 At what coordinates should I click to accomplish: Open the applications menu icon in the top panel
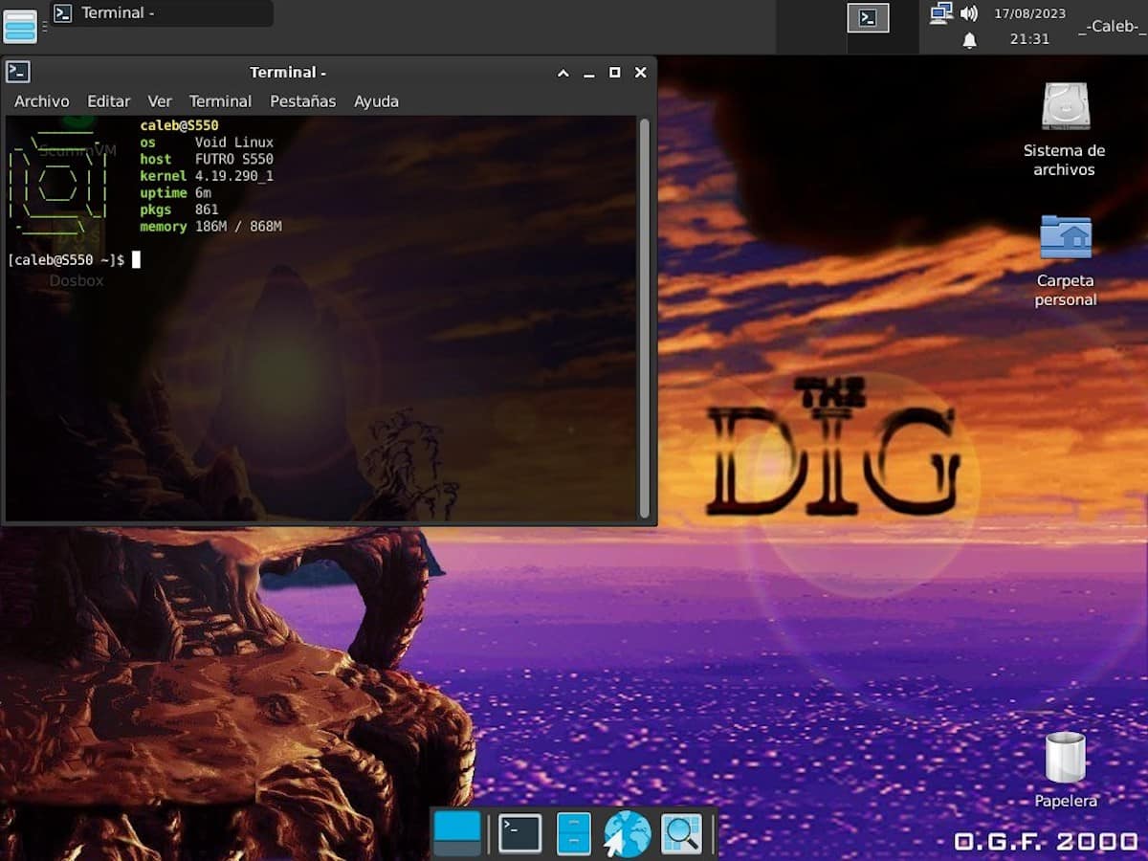20,26
